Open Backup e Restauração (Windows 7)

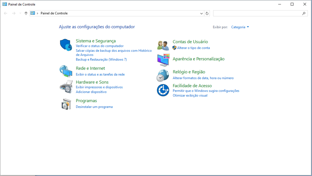click(x=101, y=59)
